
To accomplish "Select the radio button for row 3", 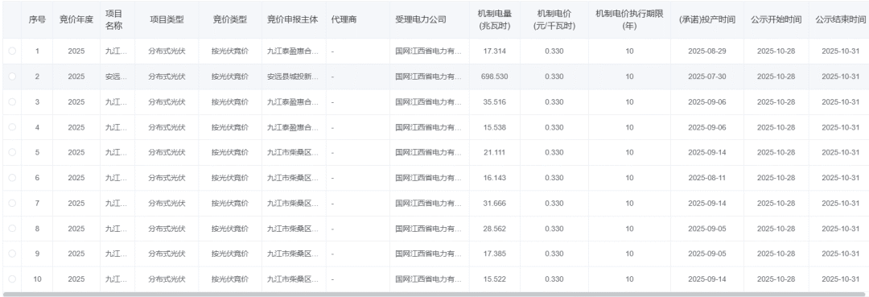I will tap(12, 102).
